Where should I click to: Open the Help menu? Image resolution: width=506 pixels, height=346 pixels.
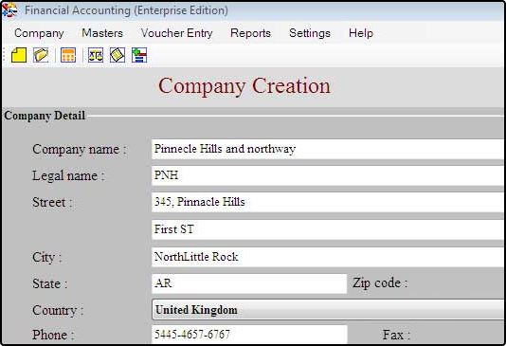click(361, 33)
